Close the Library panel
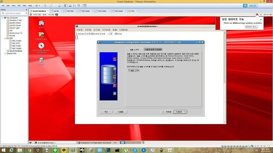 pos(27,10)
